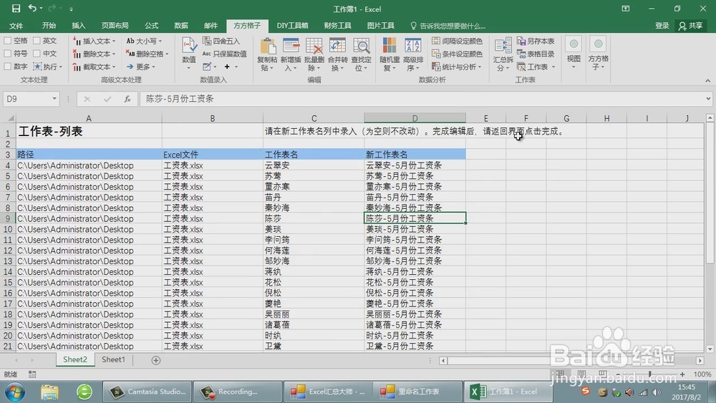Add a new sheet with plus icon
716x403 pixels.
155,360
